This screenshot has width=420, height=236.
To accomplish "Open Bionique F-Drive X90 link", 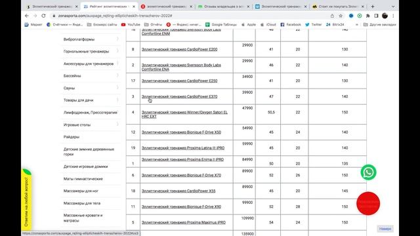I will [181, 206].
